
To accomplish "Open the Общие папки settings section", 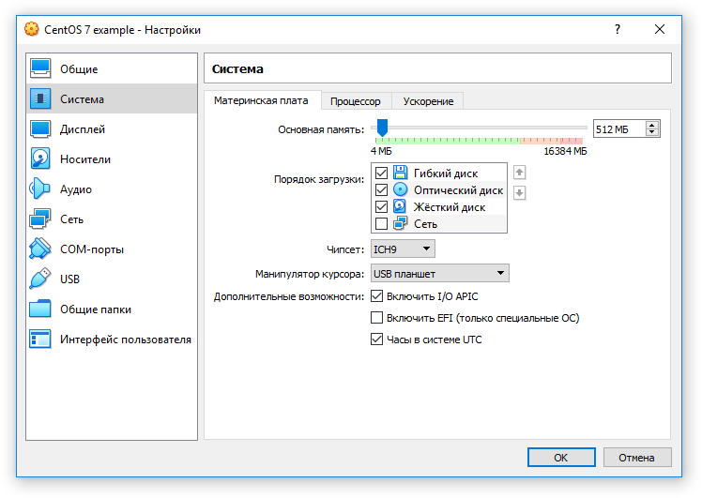I will pyautogui.click(x=112, y=309).
